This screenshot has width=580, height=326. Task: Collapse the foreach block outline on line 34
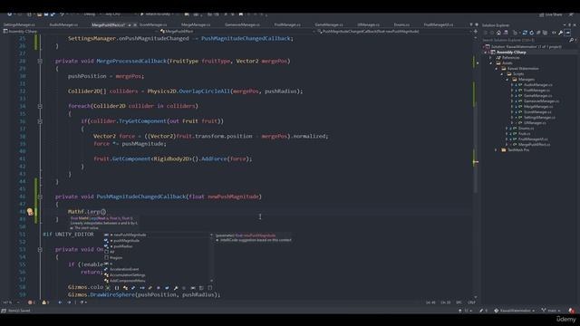point(40,106)
